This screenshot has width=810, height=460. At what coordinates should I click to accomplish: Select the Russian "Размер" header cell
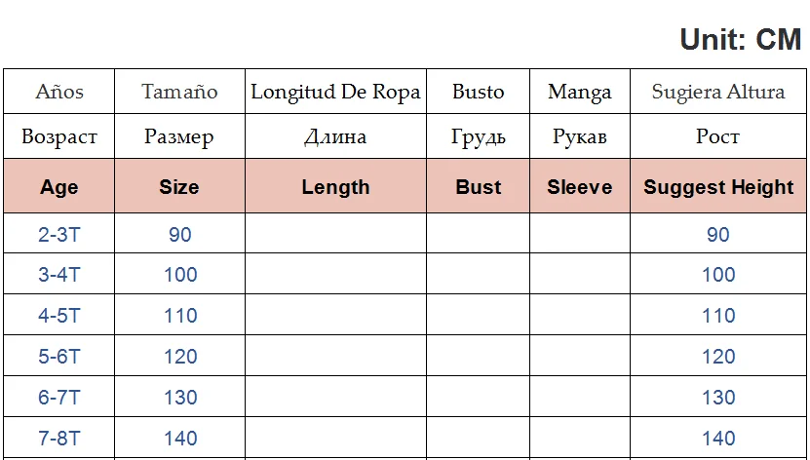click(179, 137)
